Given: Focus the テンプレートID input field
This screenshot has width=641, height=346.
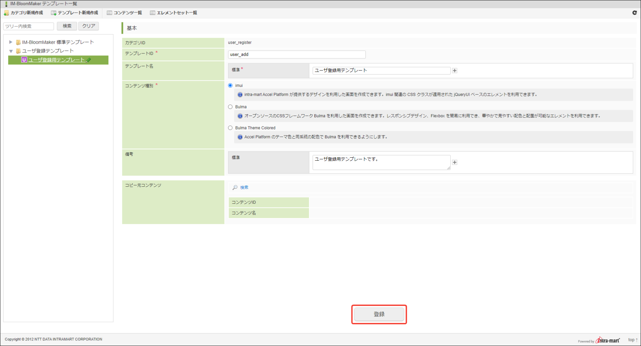Looking at the screenshot, I should (297, 54).
